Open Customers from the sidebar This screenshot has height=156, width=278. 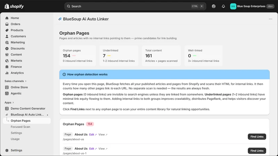click(18, 36)
